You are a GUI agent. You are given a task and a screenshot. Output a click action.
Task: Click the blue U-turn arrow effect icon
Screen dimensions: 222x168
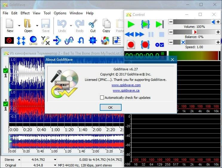coord(81,41)
